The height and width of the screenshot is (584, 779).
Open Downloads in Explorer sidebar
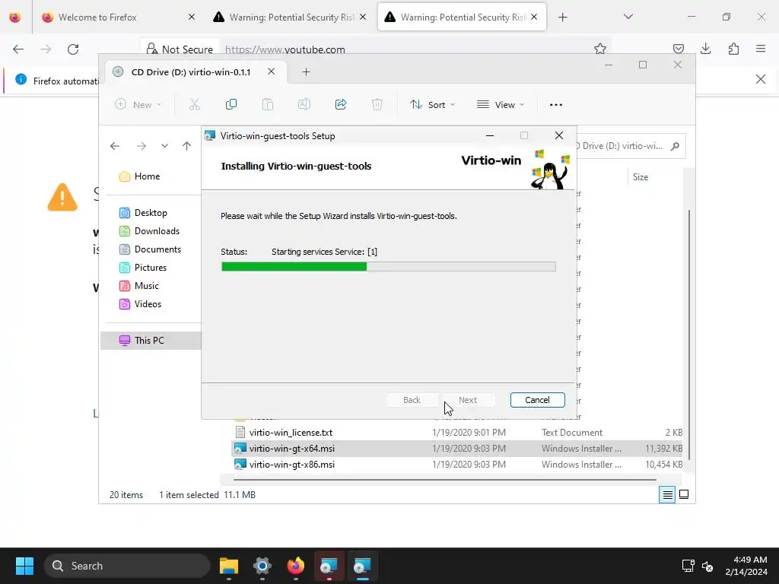click(150, 231)
